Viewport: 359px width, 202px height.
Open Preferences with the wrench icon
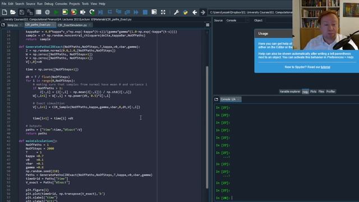pyautogui.click(x=176, y=12)
